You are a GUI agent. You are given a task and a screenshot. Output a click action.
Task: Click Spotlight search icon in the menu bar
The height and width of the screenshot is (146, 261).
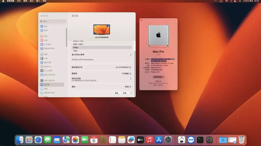tap(231, 1)
